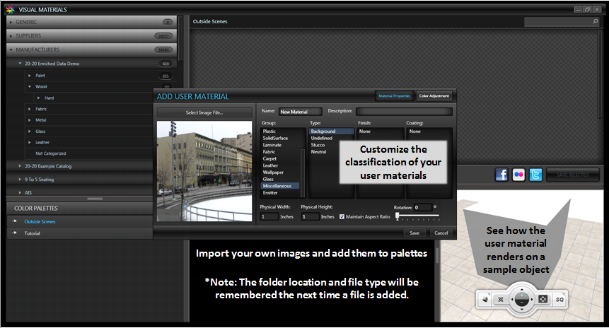Expand the Leather node in manufacturers tree
Screen dimensions: 609x328
coord(30,143)
